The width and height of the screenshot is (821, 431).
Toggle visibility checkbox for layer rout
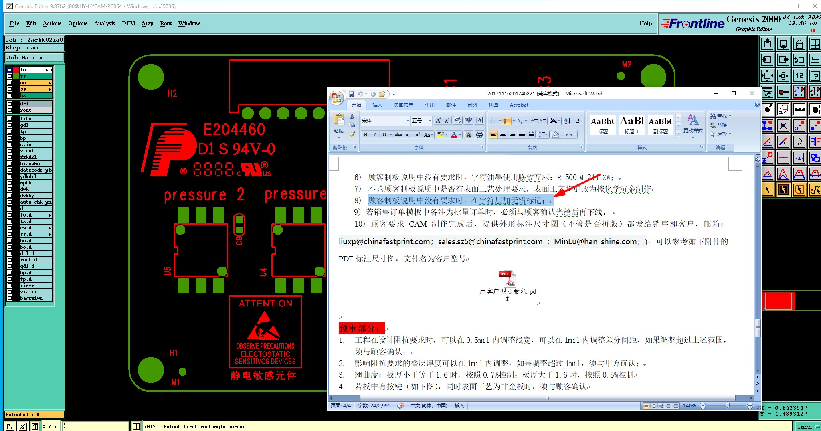click(10, 110)
